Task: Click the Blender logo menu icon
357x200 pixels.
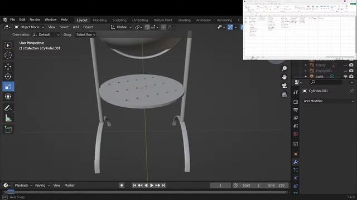Action: tap(5, 20)
